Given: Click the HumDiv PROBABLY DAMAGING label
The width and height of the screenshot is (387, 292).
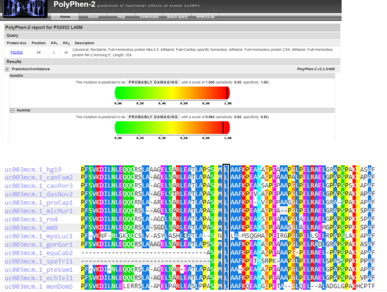Looking at the screenshot, I should pyautogui.click(x=153, y=82).
